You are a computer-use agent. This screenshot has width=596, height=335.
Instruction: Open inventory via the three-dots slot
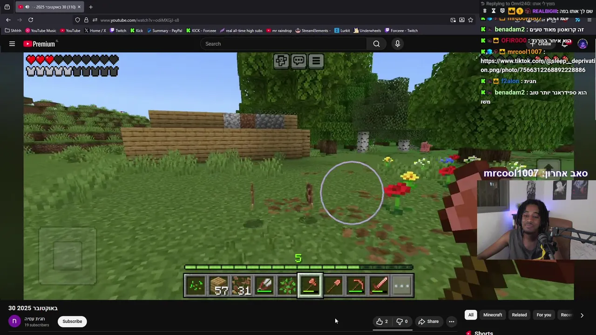(401, 285)
